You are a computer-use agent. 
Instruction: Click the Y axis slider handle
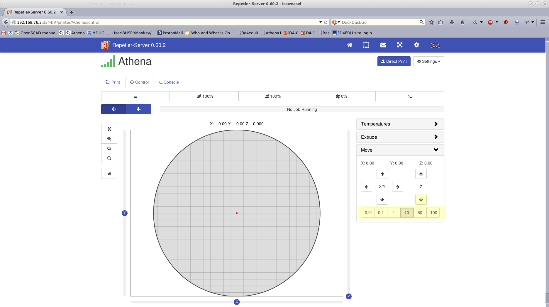125,213
